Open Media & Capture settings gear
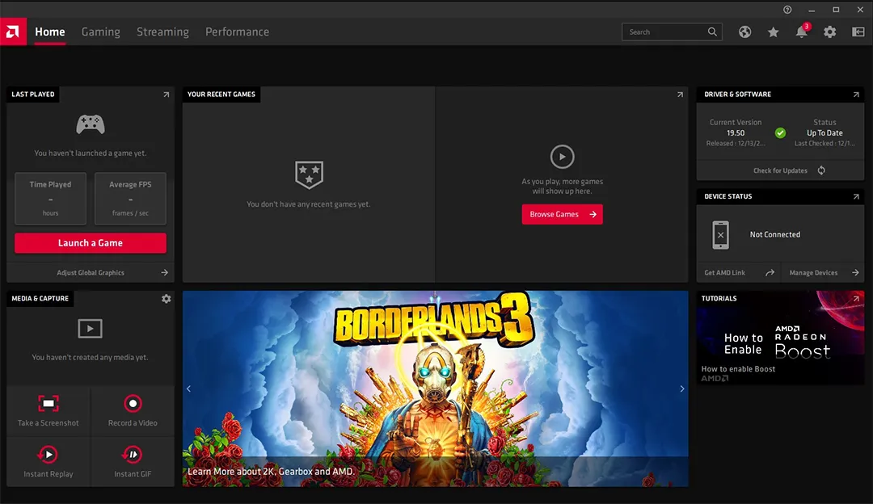This screenshot has height=504, width=873. click(166, 299)
